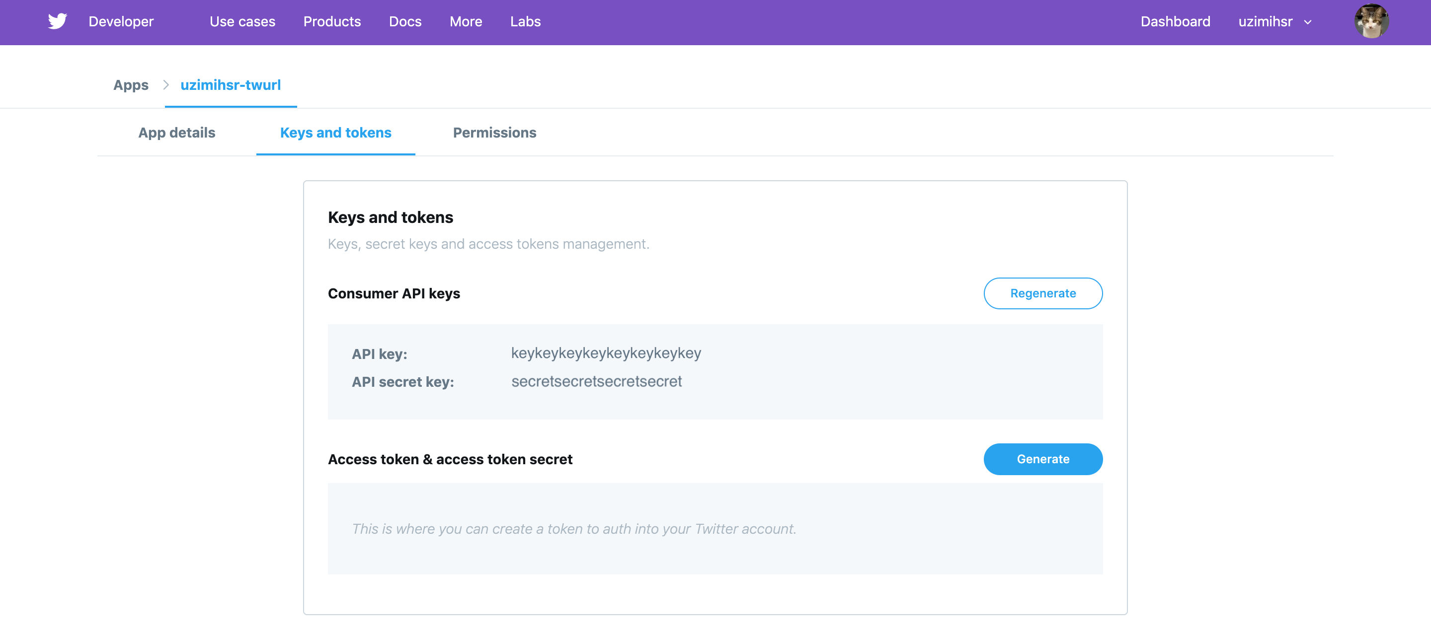Viewport: 1431px width, 637px height.
Task: Click the API key value keykeykeykeykeykeykeykey
Action: point(606,353)
